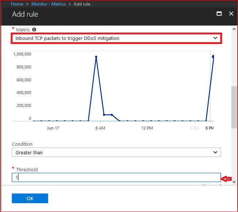The image size is (238, 212).
Task: Open the Metric dropdown
Action: 116,38
